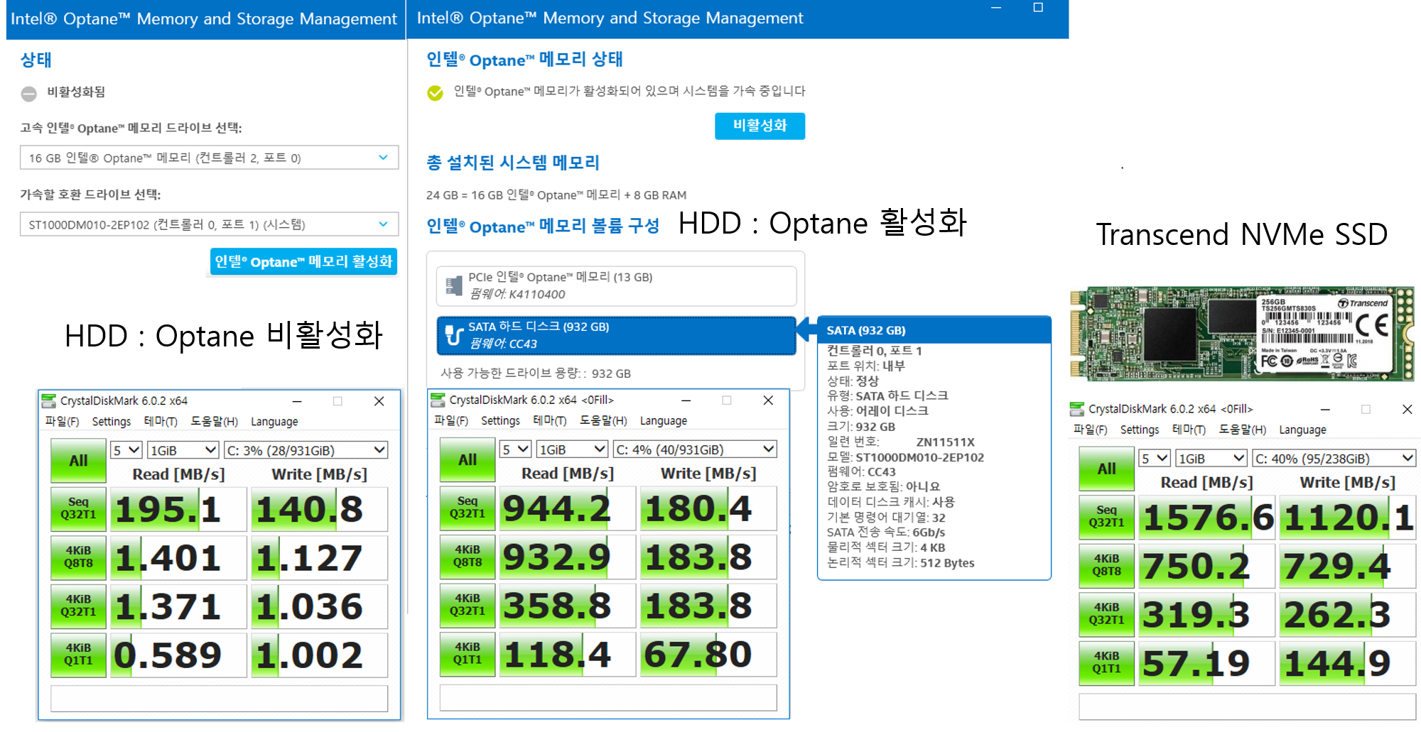Open the C: 40% (95/238GiB) drive dropdown
1421x732 pixels.
(1334, 459)
